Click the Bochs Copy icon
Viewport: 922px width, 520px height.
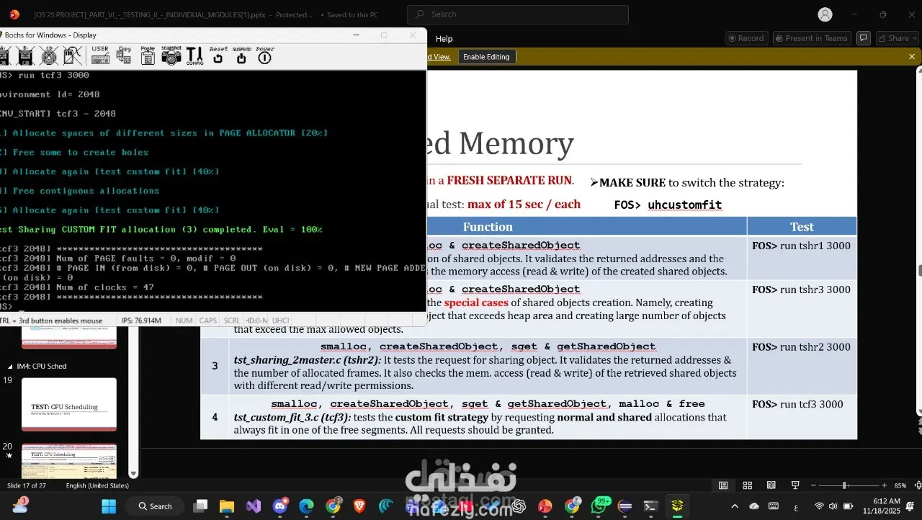point(125,55)
